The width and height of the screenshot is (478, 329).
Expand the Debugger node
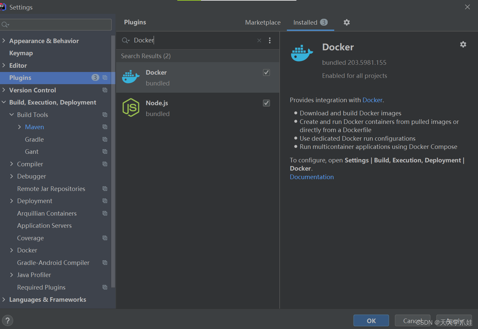(12, 176)
